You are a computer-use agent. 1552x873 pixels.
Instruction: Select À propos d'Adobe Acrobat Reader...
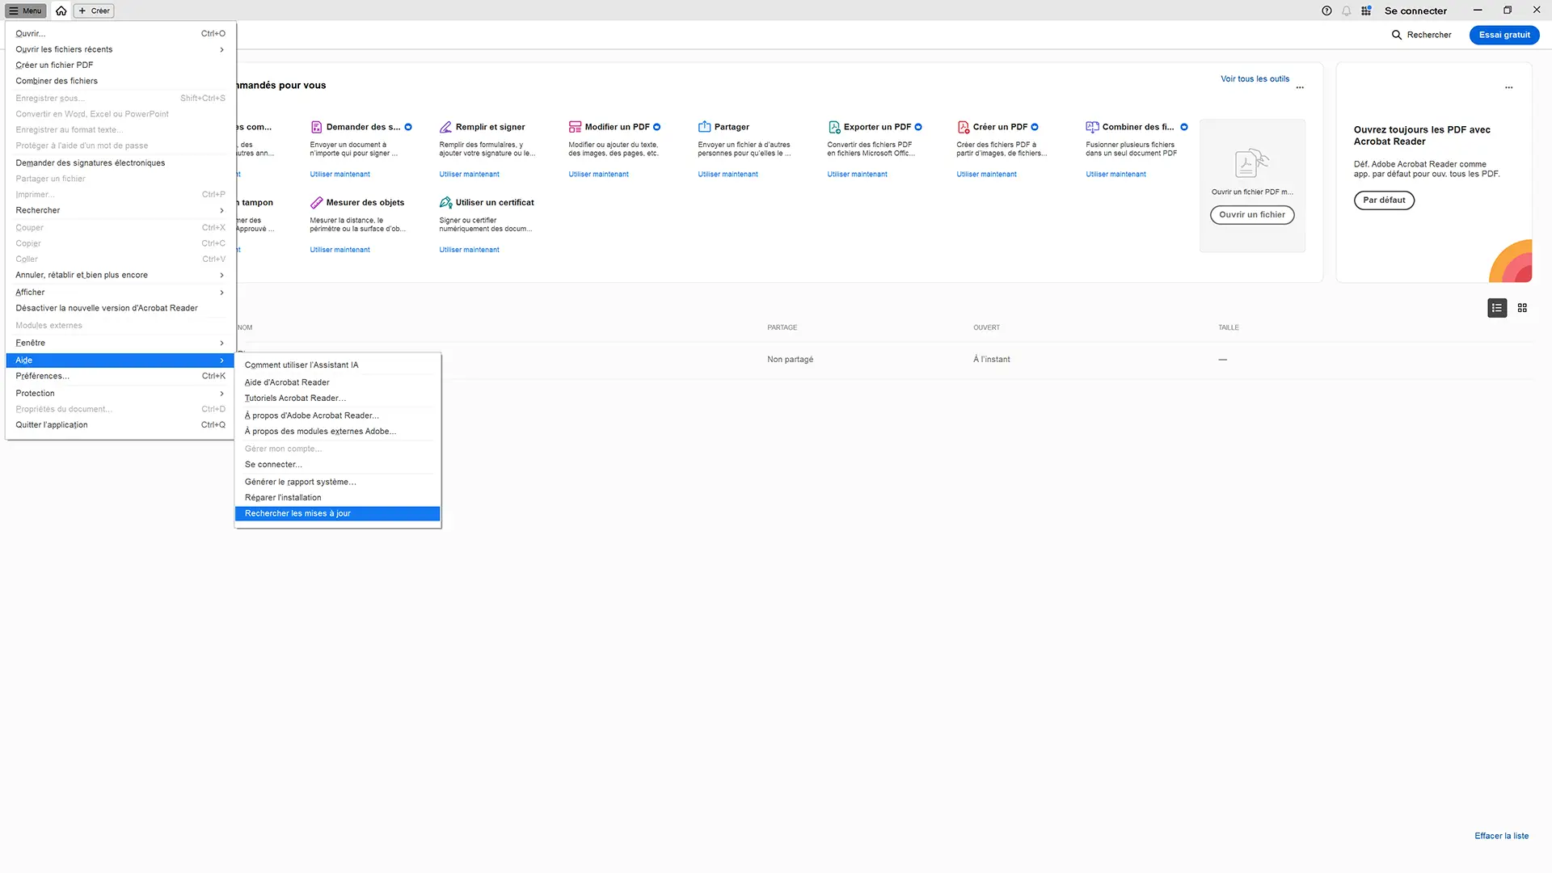337,415
